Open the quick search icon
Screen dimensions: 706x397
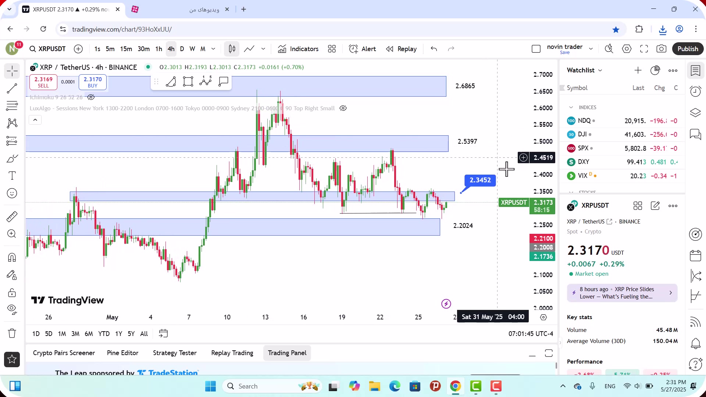609,49
